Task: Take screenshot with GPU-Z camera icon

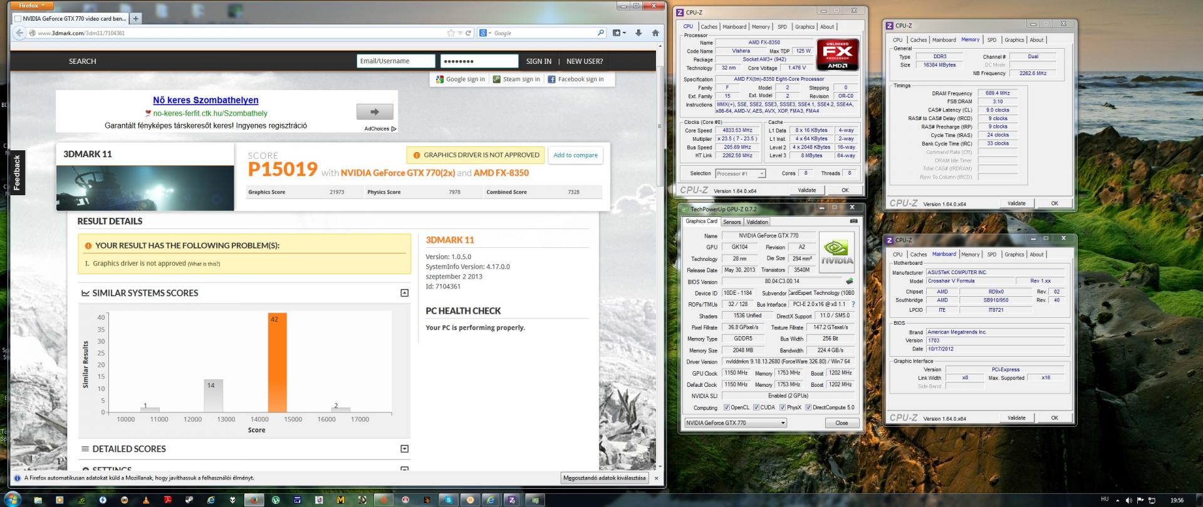Action: coord(853,221)
